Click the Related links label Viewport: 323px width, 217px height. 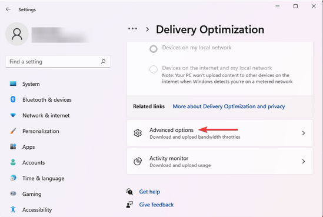[149, 106]
